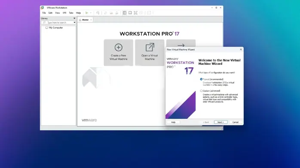Click the console view toolbar icon
300x168 pixels.
(149, 13)
